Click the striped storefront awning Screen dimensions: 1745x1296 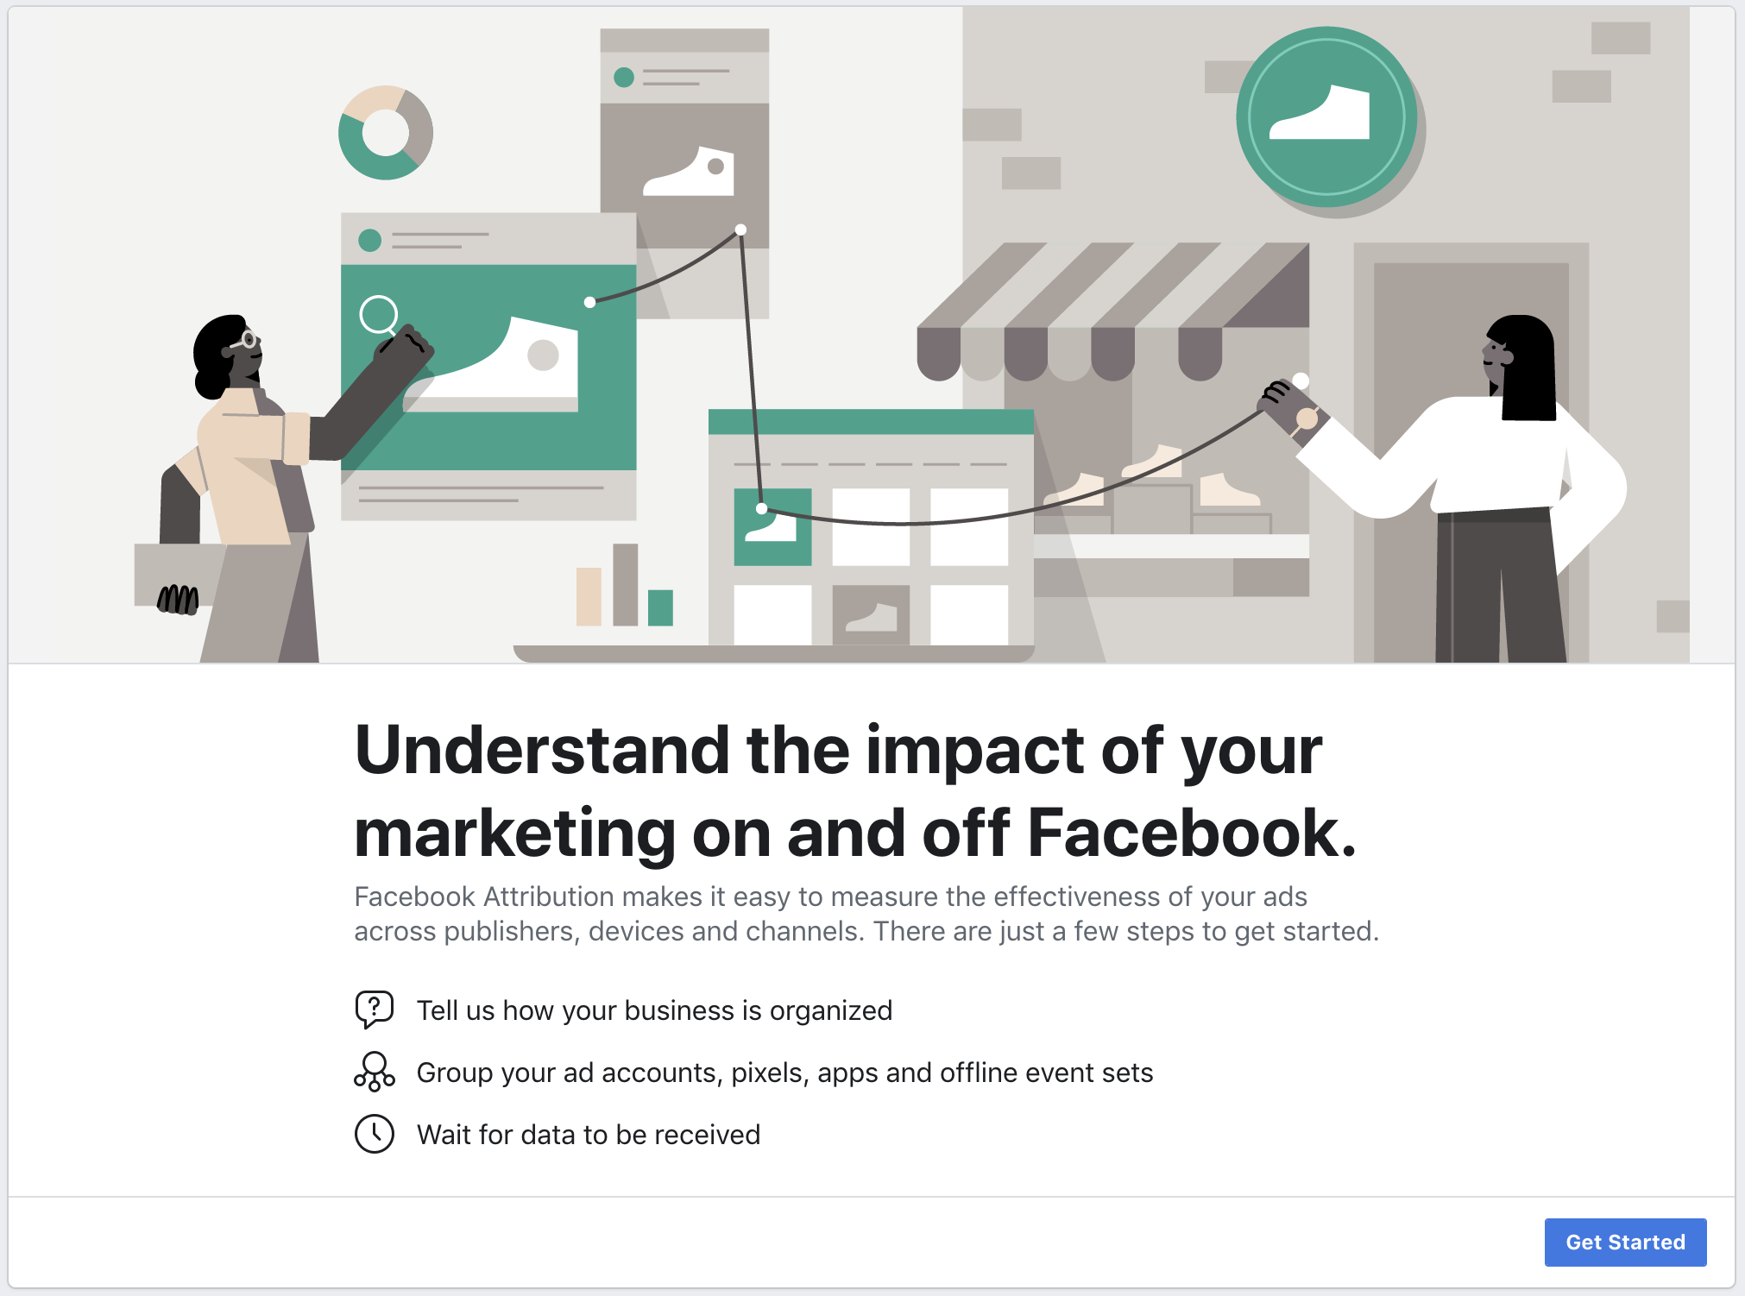click(1113, 311)
